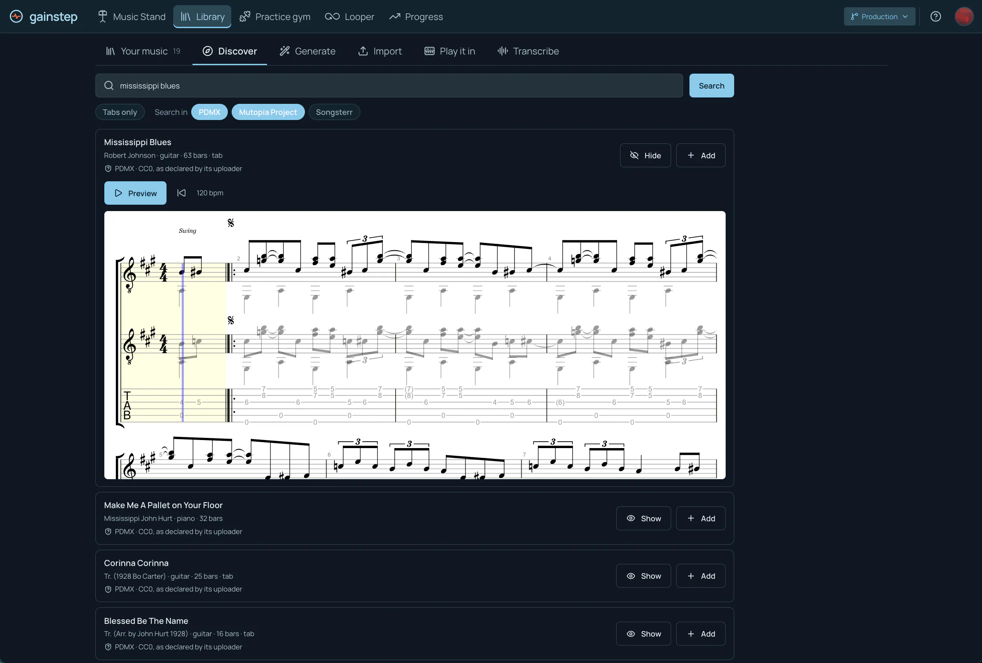The width and height of the screenshot is (982, 663).
Task: Enable the Songsterr source filter
Action: pyautogui.click(x=334, y=112)
